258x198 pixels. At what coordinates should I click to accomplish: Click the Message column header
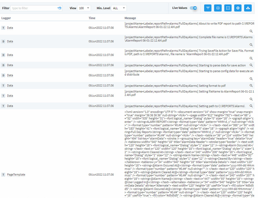click(130, 18)
